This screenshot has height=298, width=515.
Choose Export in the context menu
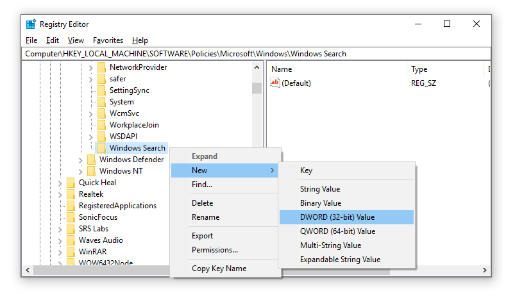pyautogui.click(x=224, y=236)
